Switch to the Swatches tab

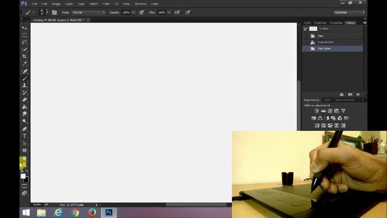pos(320,23)
